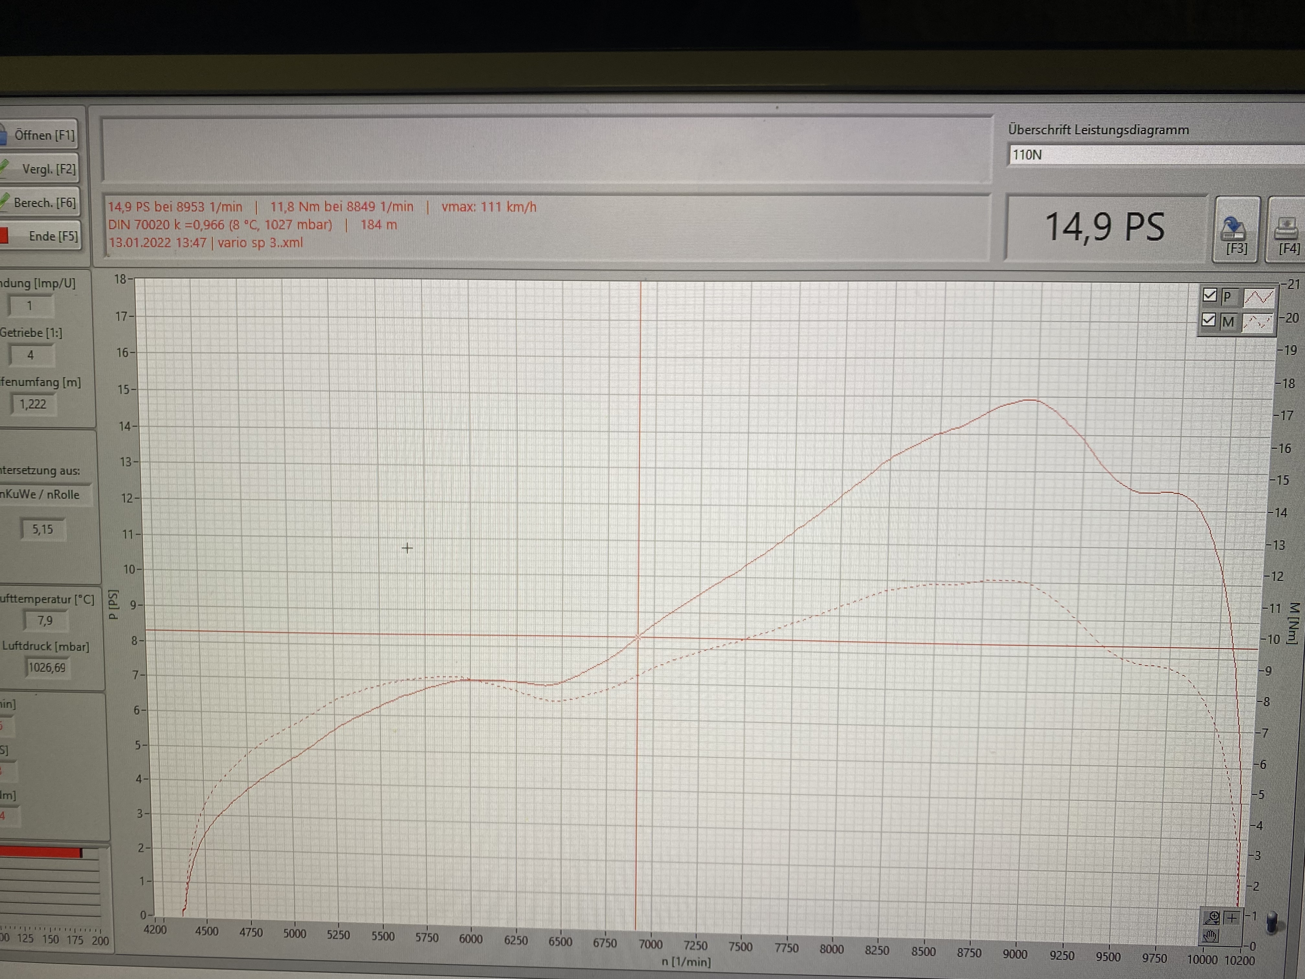Toggle the P power curve checkbox

click(x=1210, y=295)
